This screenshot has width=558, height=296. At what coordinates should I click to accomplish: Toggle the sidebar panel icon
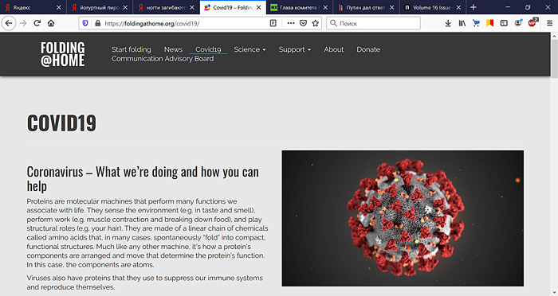click(504, 23)
